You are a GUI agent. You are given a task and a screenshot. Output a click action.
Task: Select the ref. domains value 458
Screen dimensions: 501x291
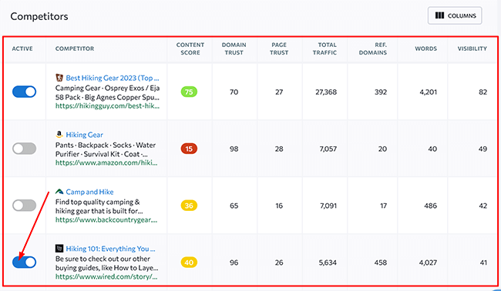[381, 263]
